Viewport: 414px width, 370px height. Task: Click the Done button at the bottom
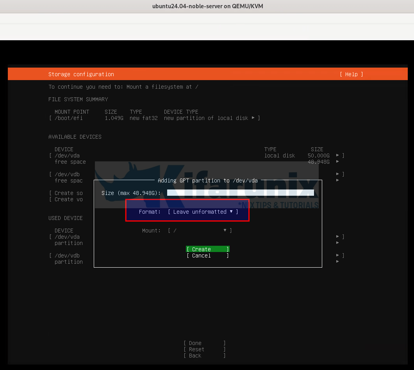[205, 343]
